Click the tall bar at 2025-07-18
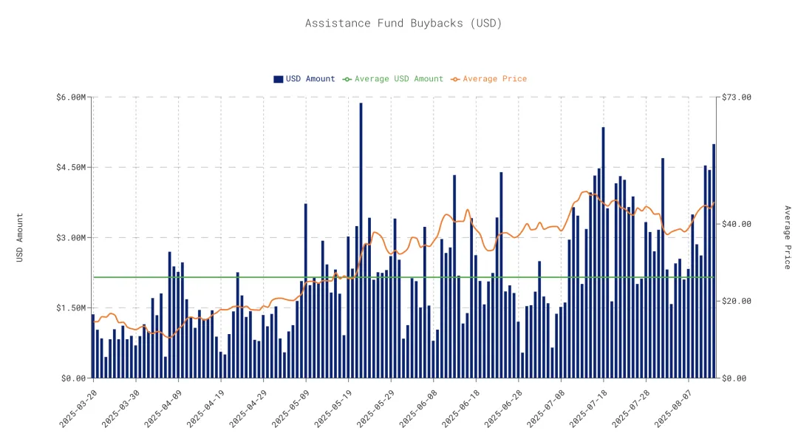 [604, 253]
